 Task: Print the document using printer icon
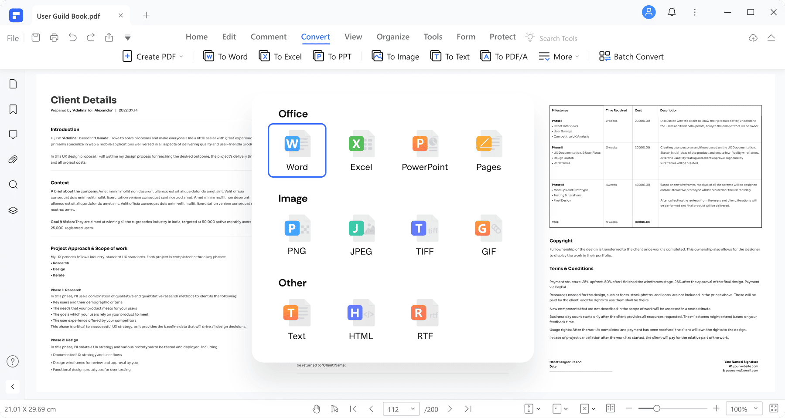54,37
